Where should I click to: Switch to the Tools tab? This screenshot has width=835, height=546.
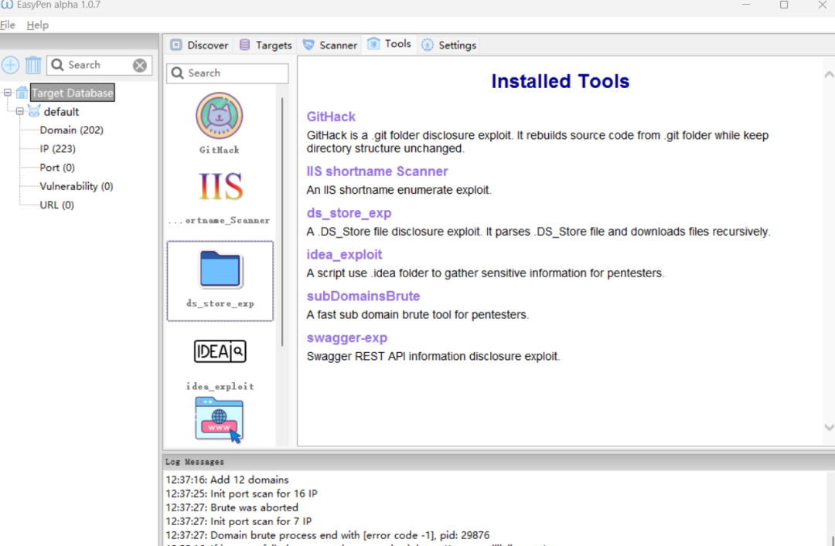click(x=389, y=44)
